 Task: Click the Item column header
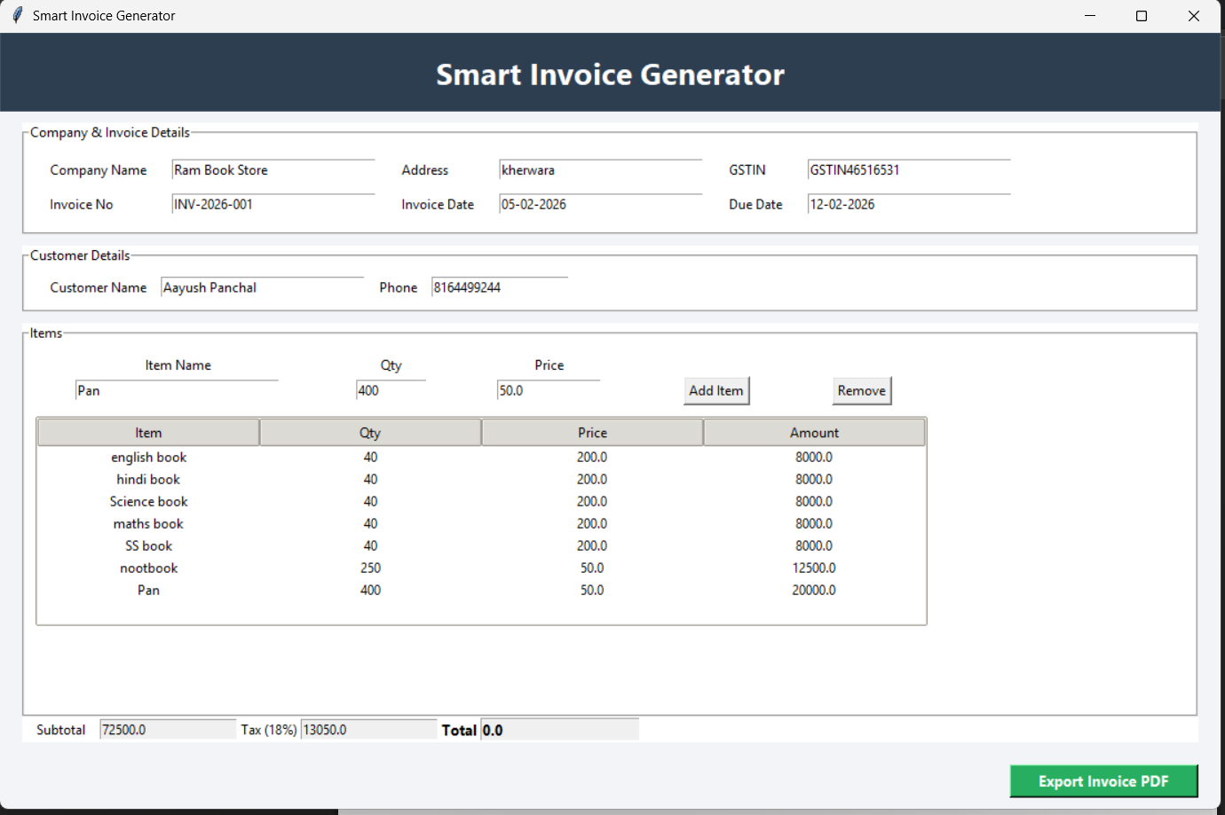148,433
